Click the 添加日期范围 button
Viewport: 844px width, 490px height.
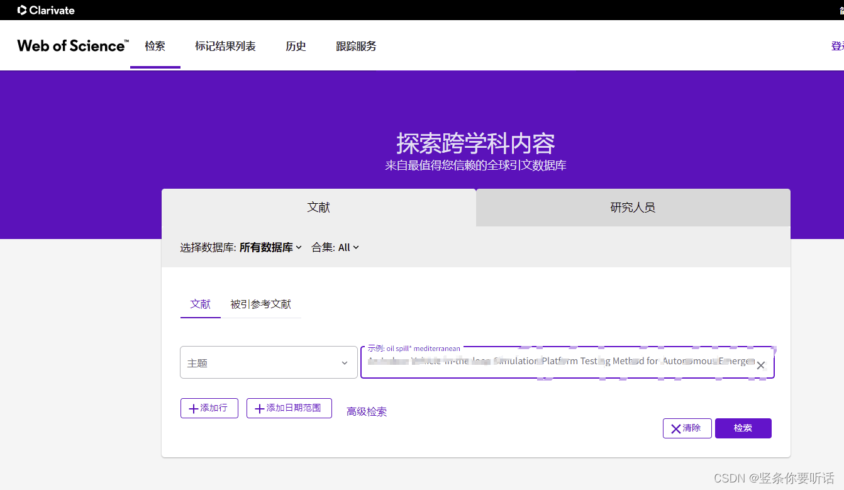(x=289, y=408)
